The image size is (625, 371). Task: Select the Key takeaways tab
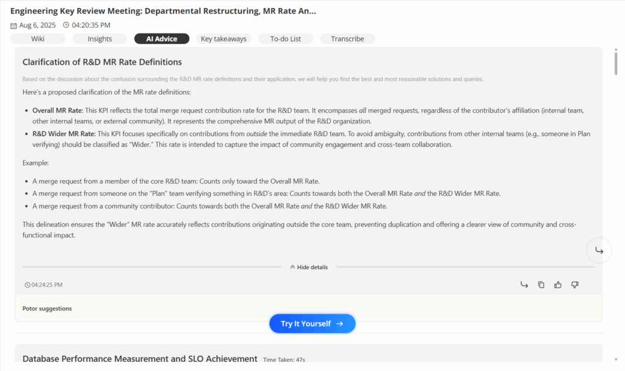pos(223,38)
